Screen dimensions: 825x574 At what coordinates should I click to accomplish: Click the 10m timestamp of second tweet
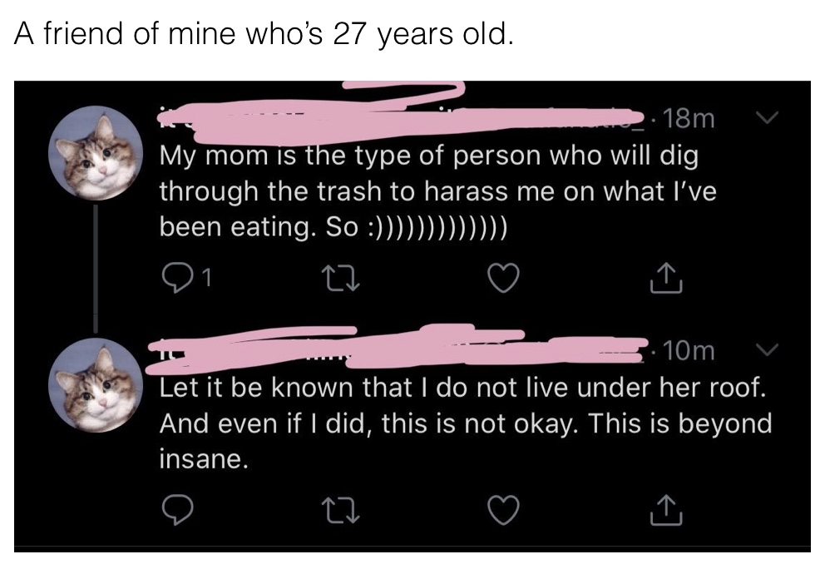(689, 351)
